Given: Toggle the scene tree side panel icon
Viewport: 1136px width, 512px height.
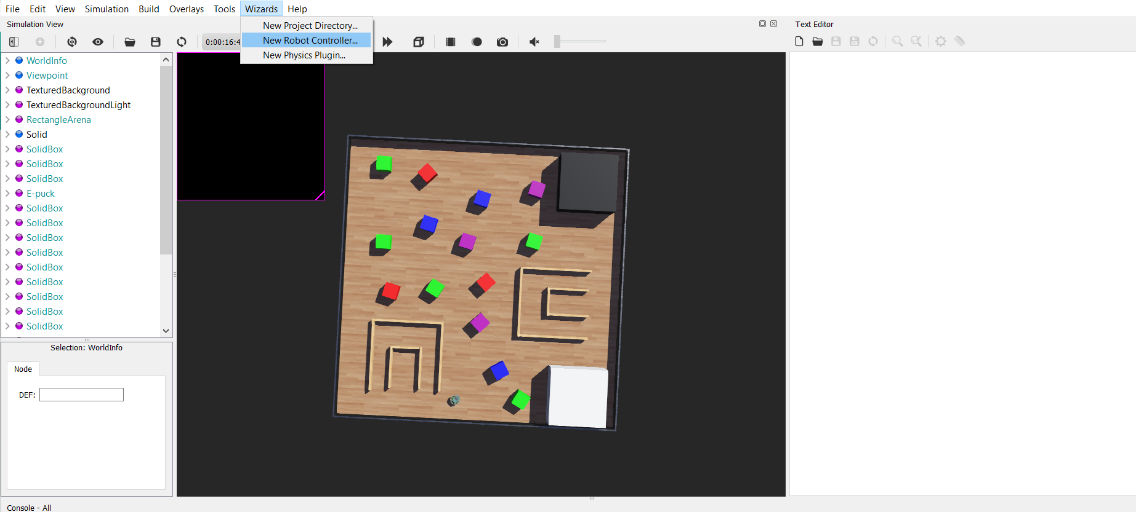Looking at the screenshot, I should tap(14, 42).
